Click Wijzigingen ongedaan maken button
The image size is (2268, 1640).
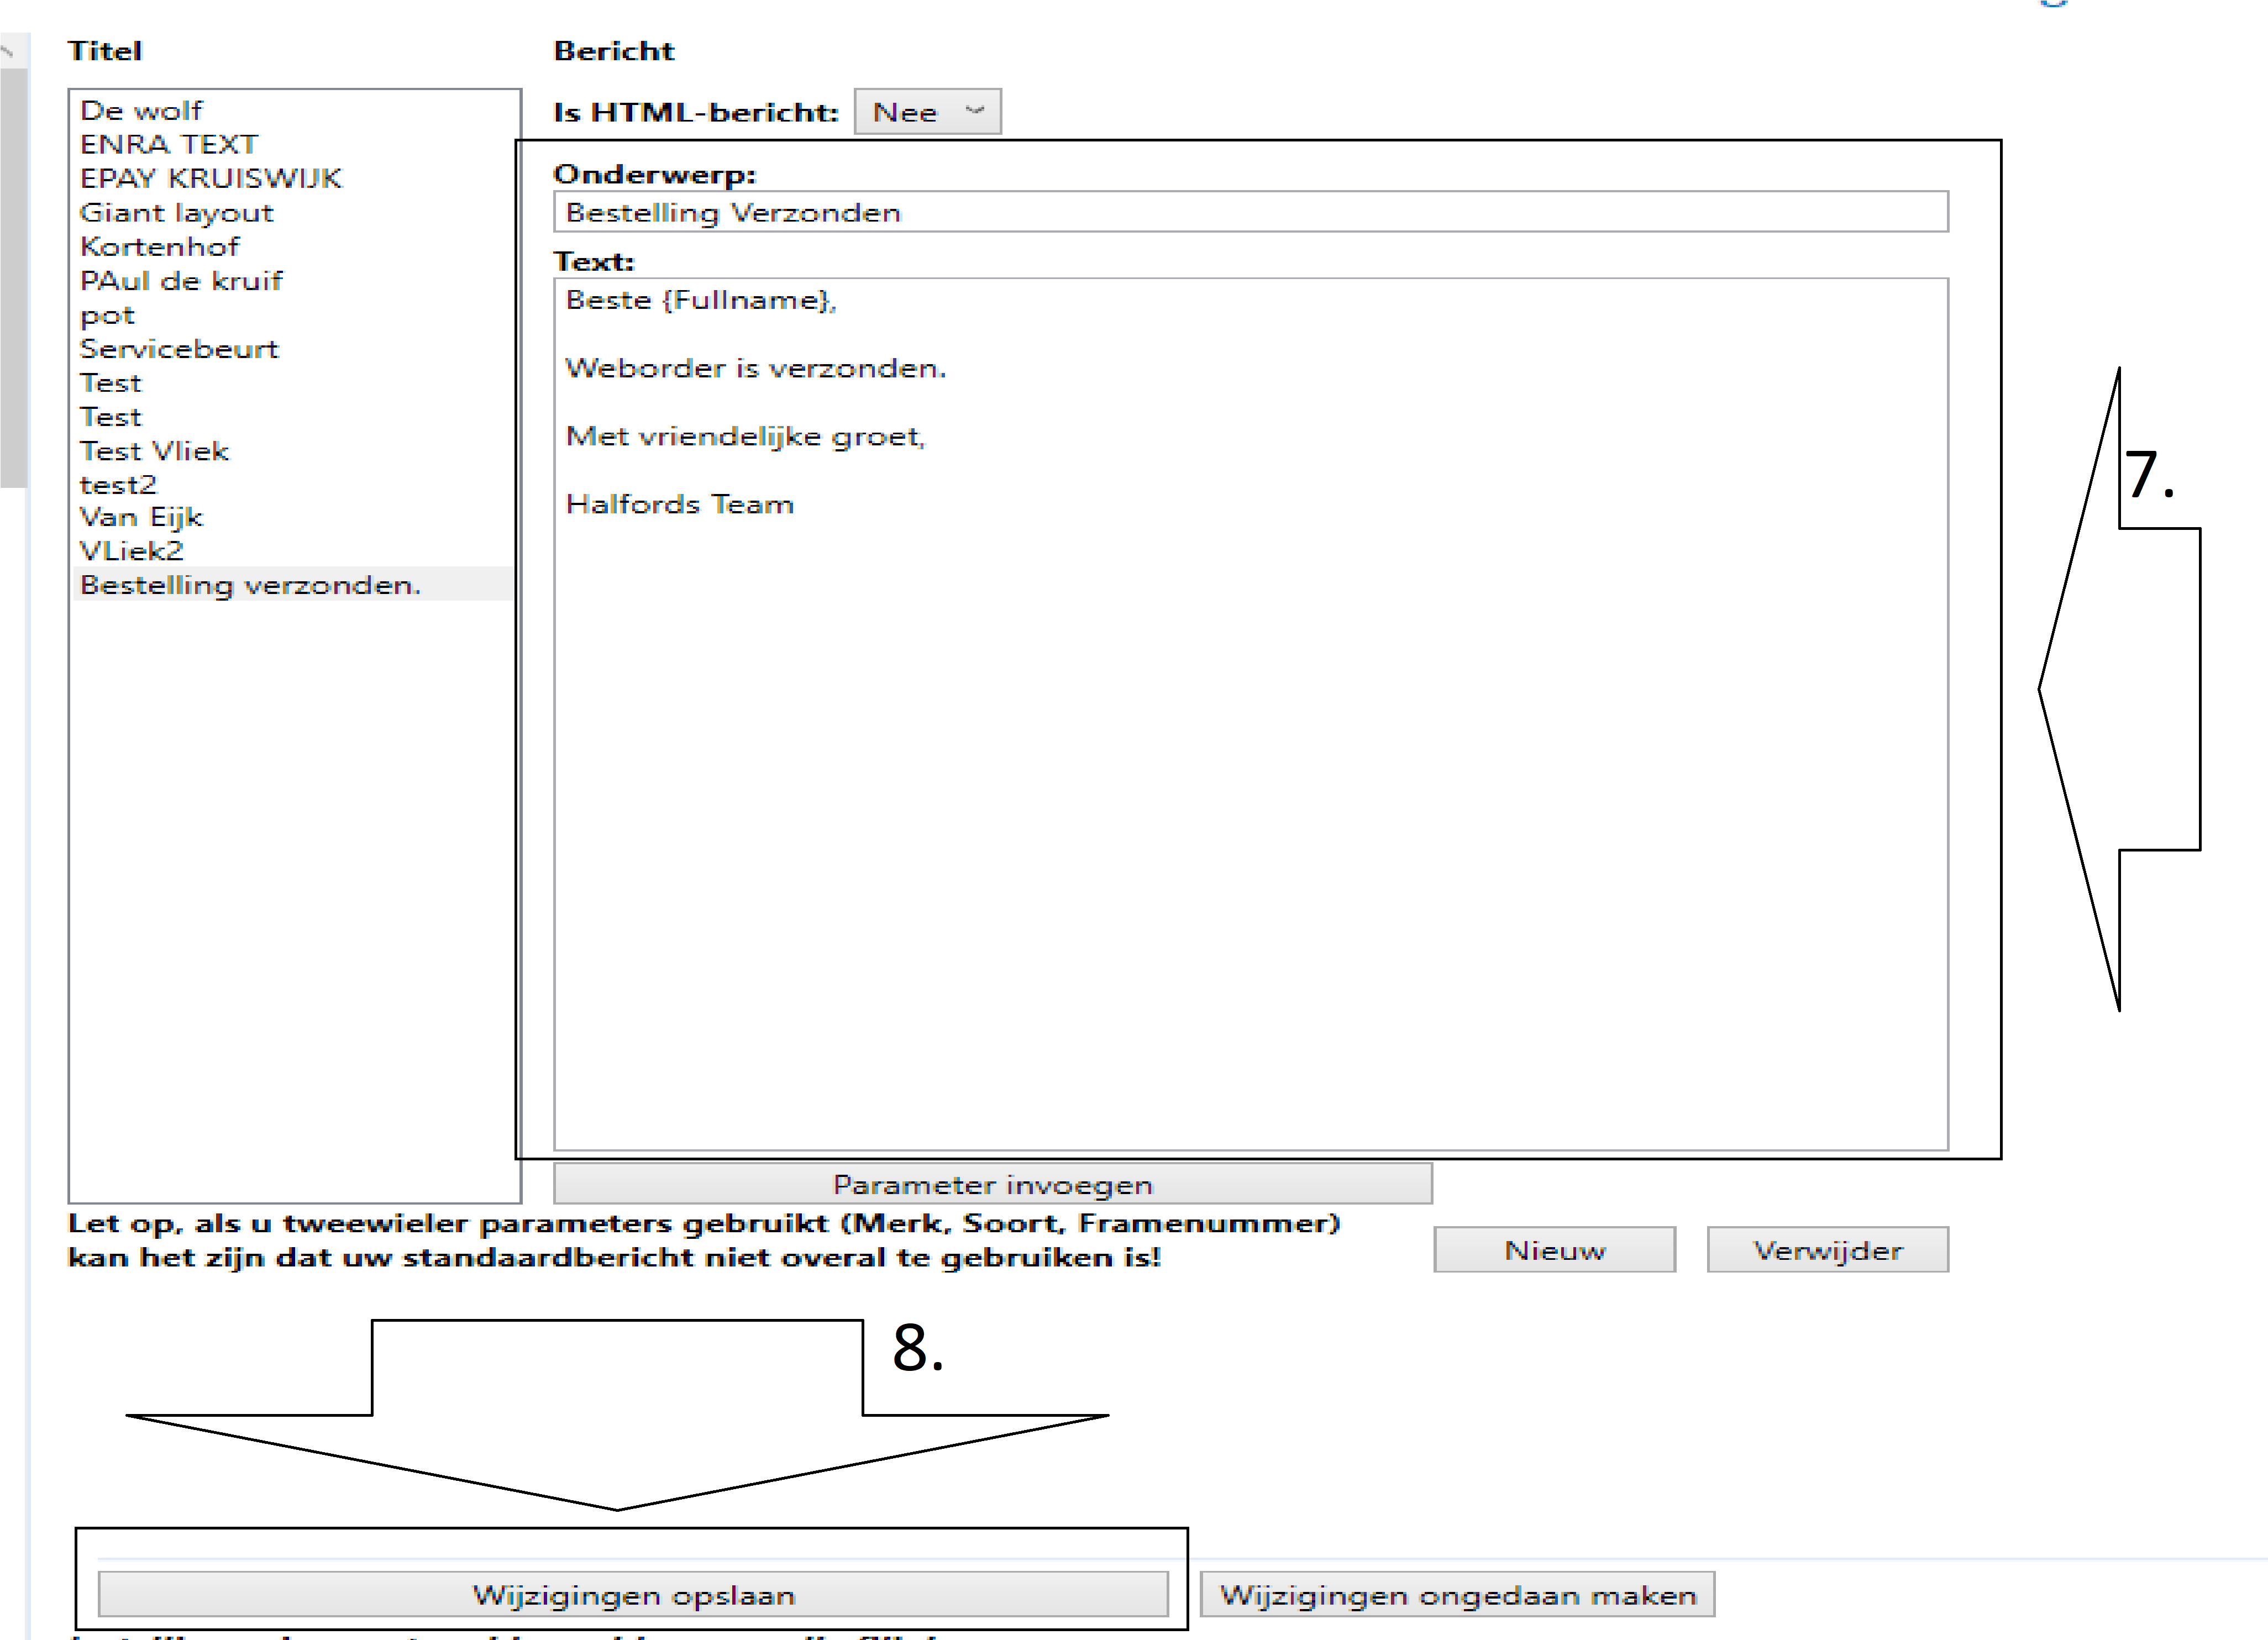point(1457,1594)
